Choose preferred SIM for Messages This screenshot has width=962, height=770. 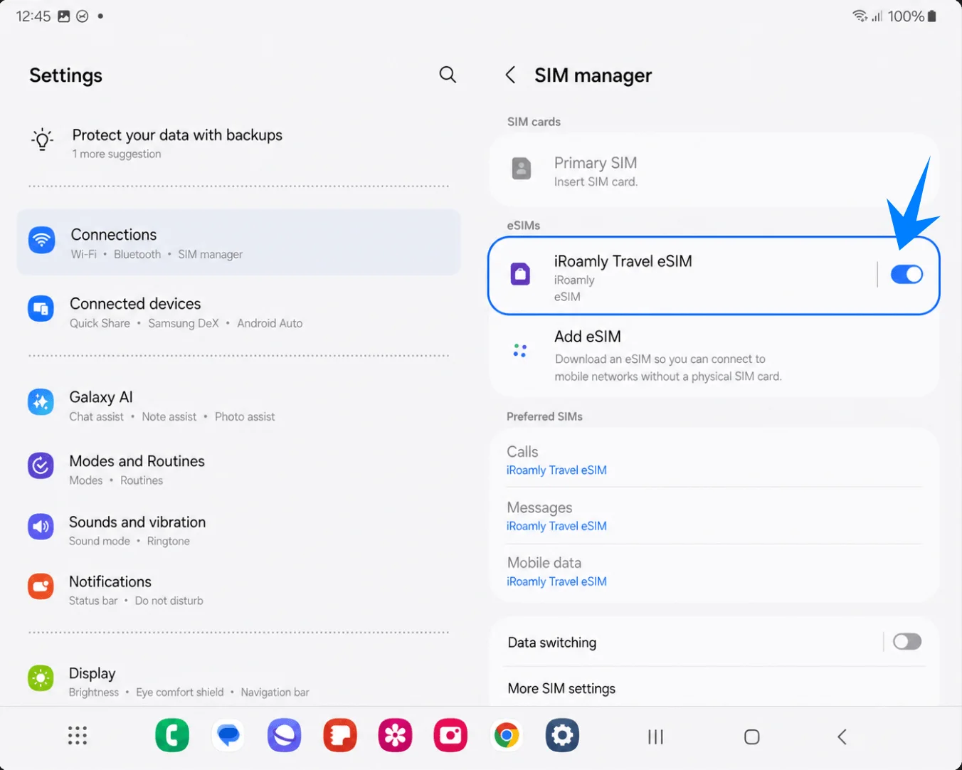click(x=714, y=516)
